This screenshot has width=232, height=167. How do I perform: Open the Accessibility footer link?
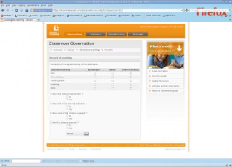pos(96,149)
